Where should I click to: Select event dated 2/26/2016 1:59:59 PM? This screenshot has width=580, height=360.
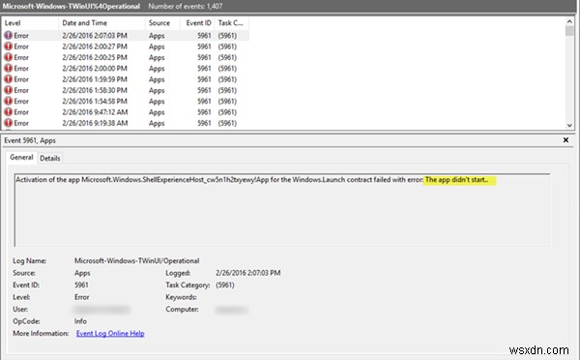coord(126,79)
